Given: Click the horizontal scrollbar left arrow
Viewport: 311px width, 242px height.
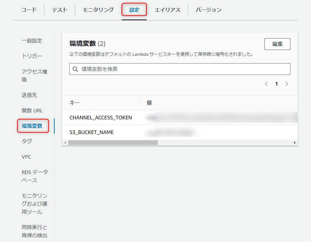Looking at the screenshot, I should coord(65,143).
